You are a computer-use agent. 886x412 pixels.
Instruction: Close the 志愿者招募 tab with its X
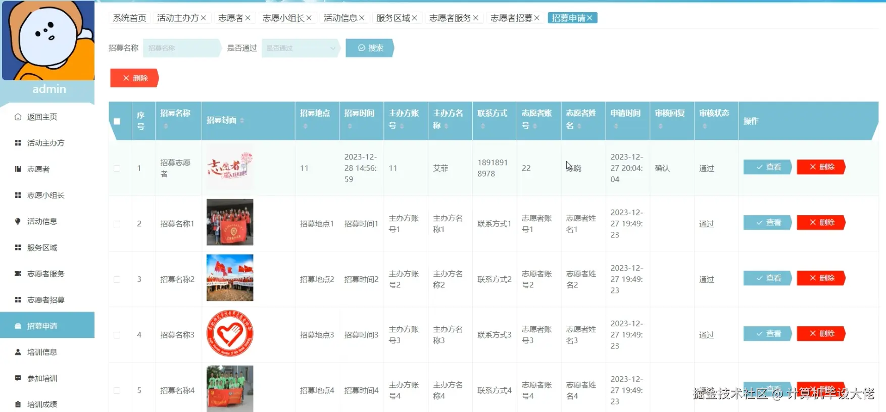537,18
